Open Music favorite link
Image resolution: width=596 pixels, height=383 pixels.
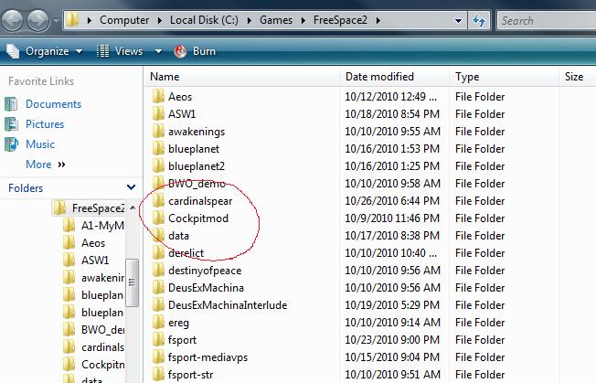[x=40, y=144]
